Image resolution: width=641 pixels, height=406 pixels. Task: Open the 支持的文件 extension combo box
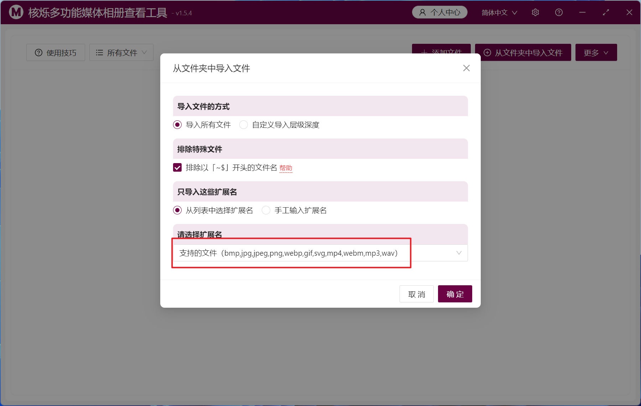click(320, 253)
